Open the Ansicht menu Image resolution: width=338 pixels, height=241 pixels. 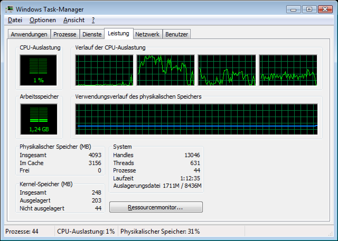tap(74, 20)
